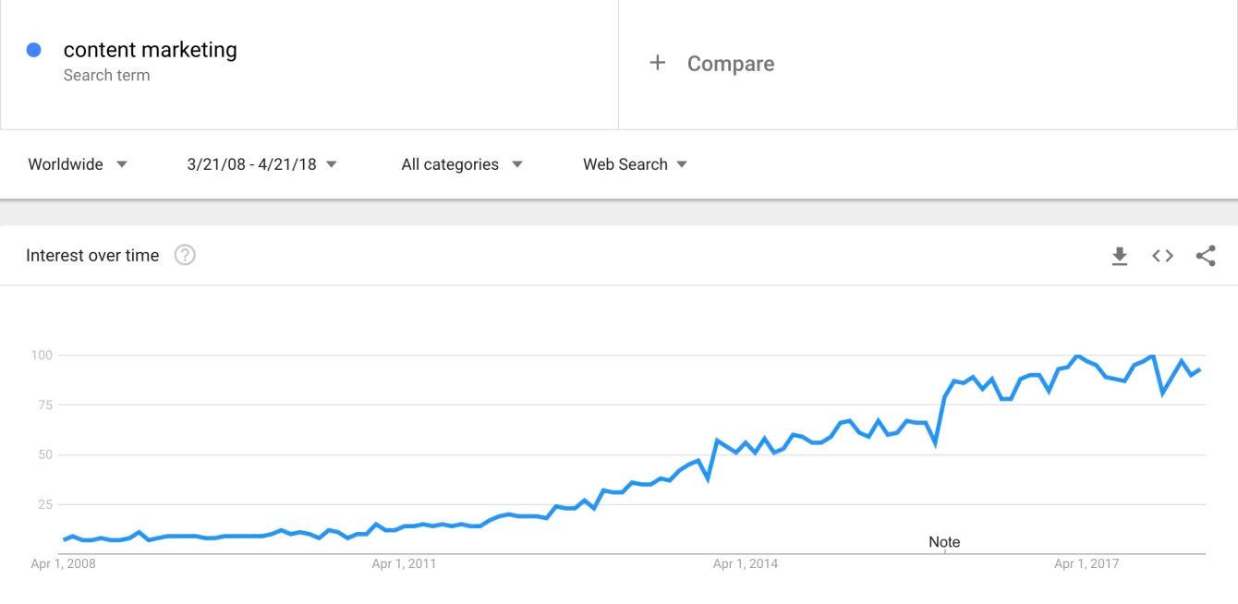Edit the content marketing search term
This screenshot has height=604, width=1238.
click(x=150, y=50)
